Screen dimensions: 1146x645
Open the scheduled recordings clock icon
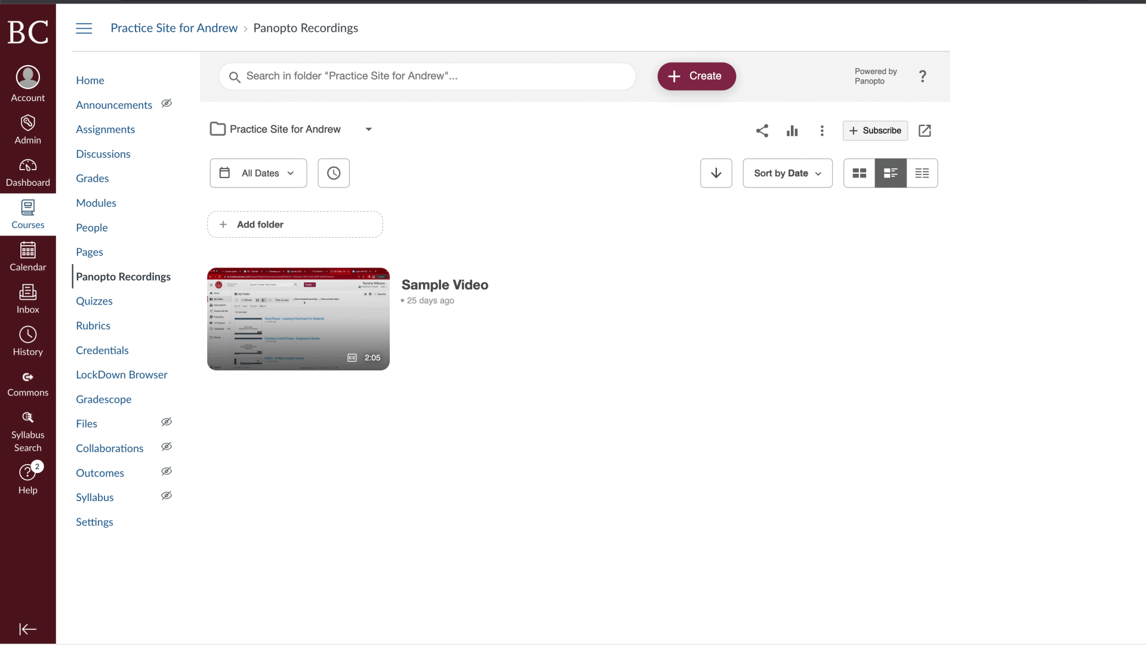click(333, 173)
